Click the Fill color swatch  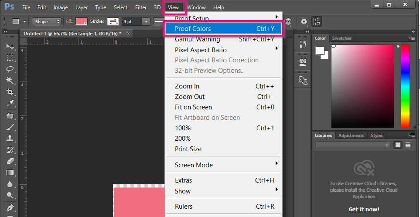[82, 22]
